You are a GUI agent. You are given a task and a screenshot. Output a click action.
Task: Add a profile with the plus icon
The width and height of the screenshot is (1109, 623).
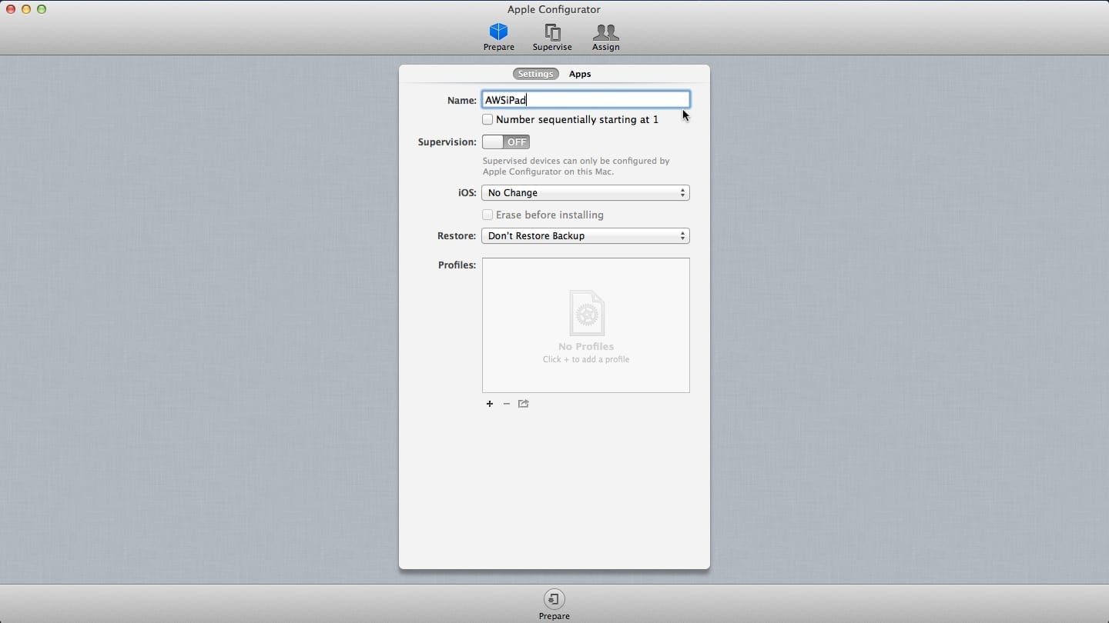point(489,404)
